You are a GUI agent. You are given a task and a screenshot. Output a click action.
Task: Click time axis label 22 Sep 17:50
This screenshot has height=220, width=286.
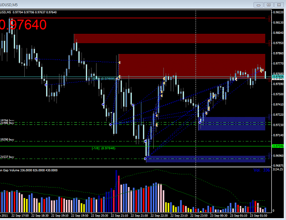(20, 215)
